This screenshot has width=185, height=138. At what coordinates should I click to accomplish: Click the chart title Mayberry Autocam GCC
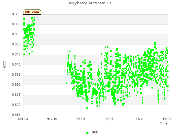tap(92, 3)
